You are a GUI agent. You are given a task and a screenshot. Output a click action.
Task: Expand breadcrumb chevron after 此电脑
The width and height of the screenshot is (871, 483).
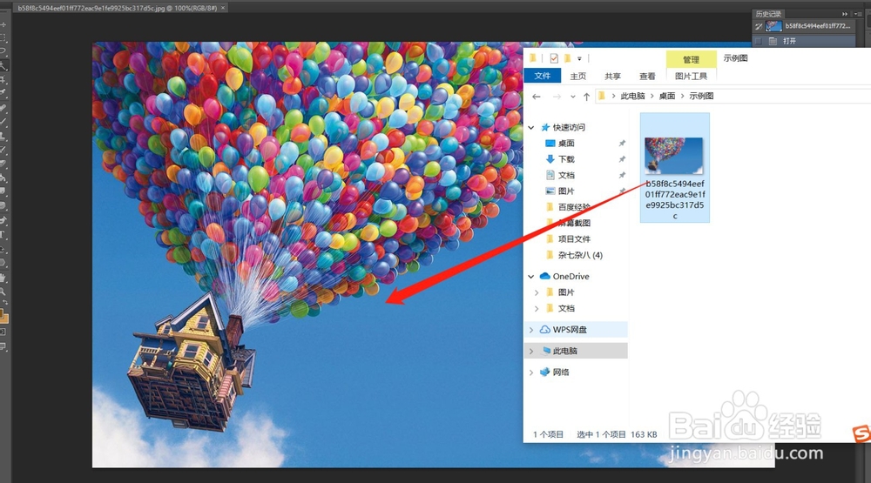coord(652,96)
